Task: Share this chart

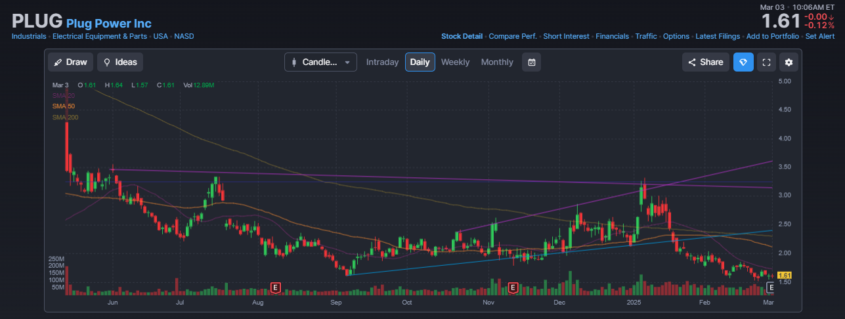Action: coord(705,62)
